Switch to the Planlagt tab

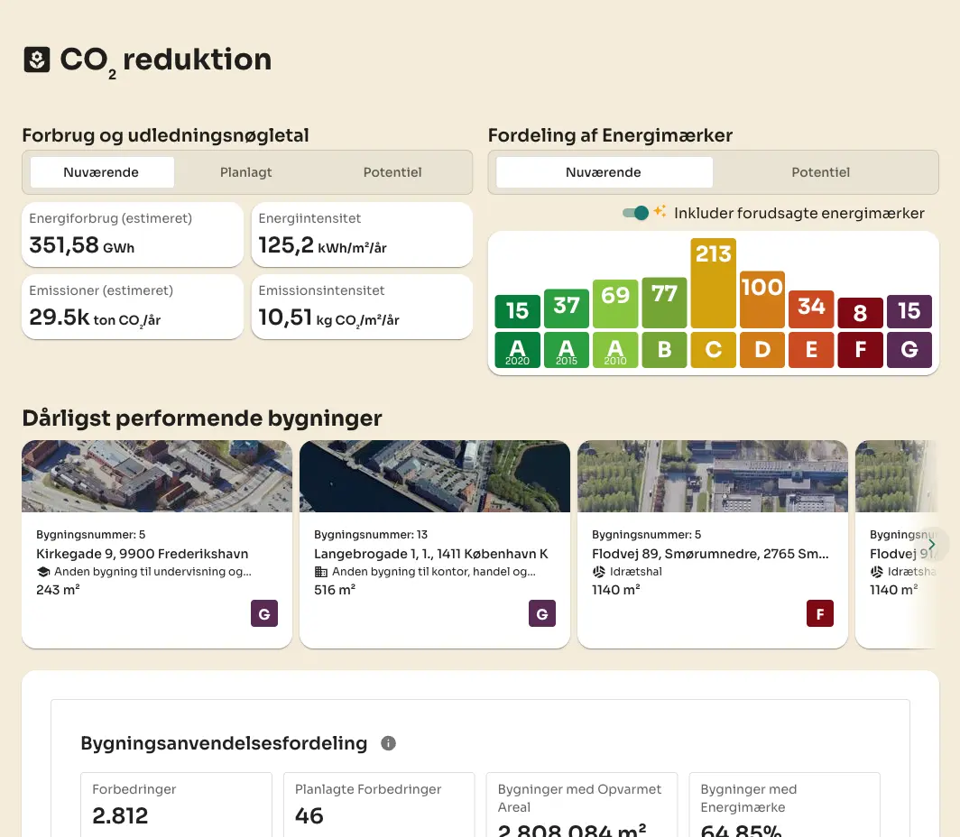tap(246, 172)
